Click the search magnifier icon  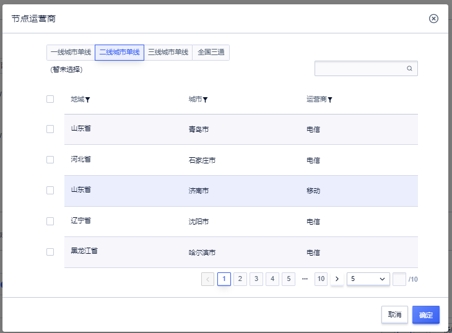[x=409, y=69]
